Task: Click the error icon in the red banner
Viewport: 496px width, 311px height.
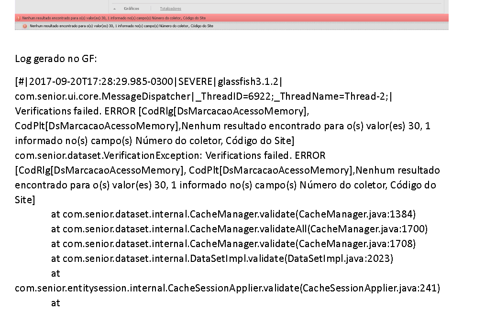Action: pos(19,18)
